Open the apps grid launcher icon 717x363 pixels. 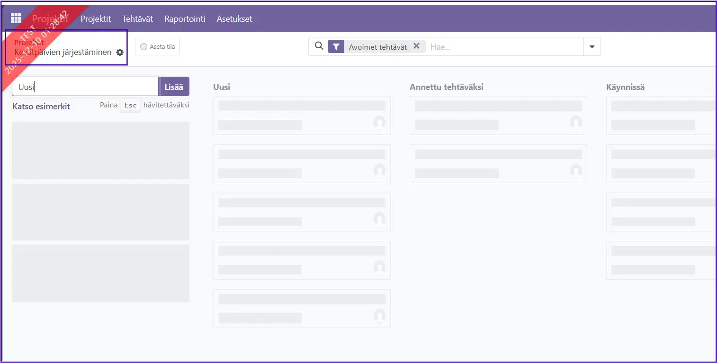(x=16, y=18)
